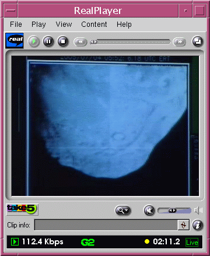Viewport: 210px width, 256px height.
Task: Click the compact mode icon
Action: point(198,41)
